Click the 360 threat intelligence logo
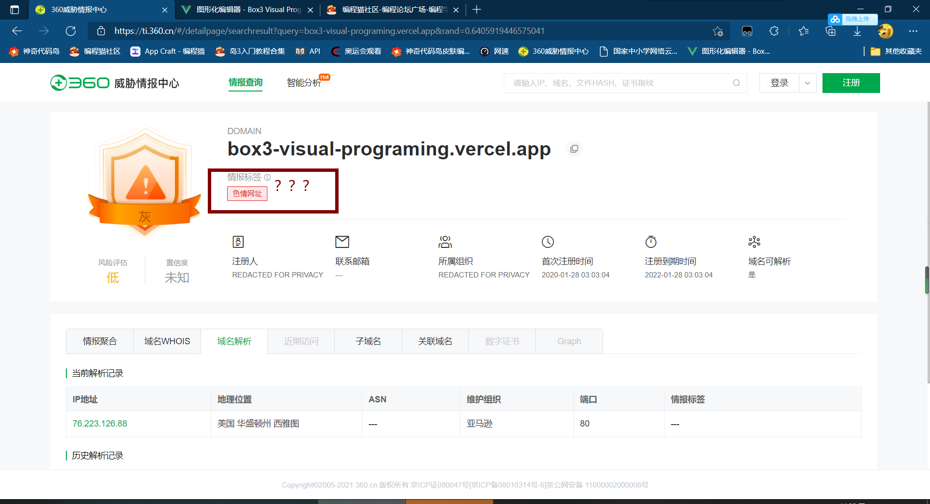 pyautogui.click(x=115, y=83)
